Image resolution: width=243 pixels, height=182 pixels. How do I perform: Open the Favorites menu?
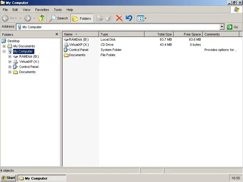(42, 10)
